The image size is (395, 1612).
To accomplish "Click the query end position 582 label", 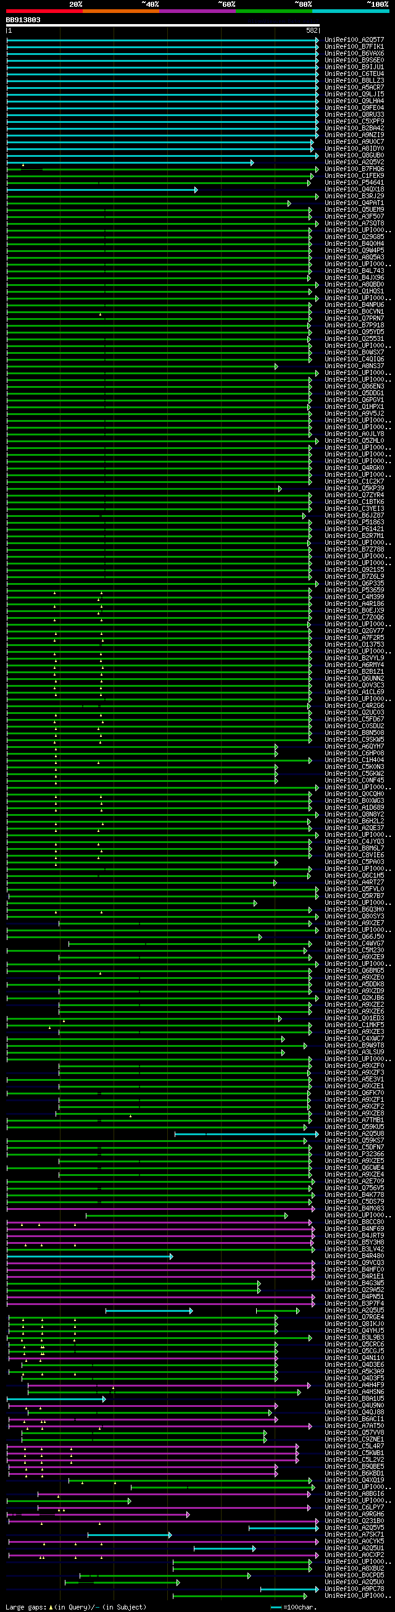I will click(312, 30).
